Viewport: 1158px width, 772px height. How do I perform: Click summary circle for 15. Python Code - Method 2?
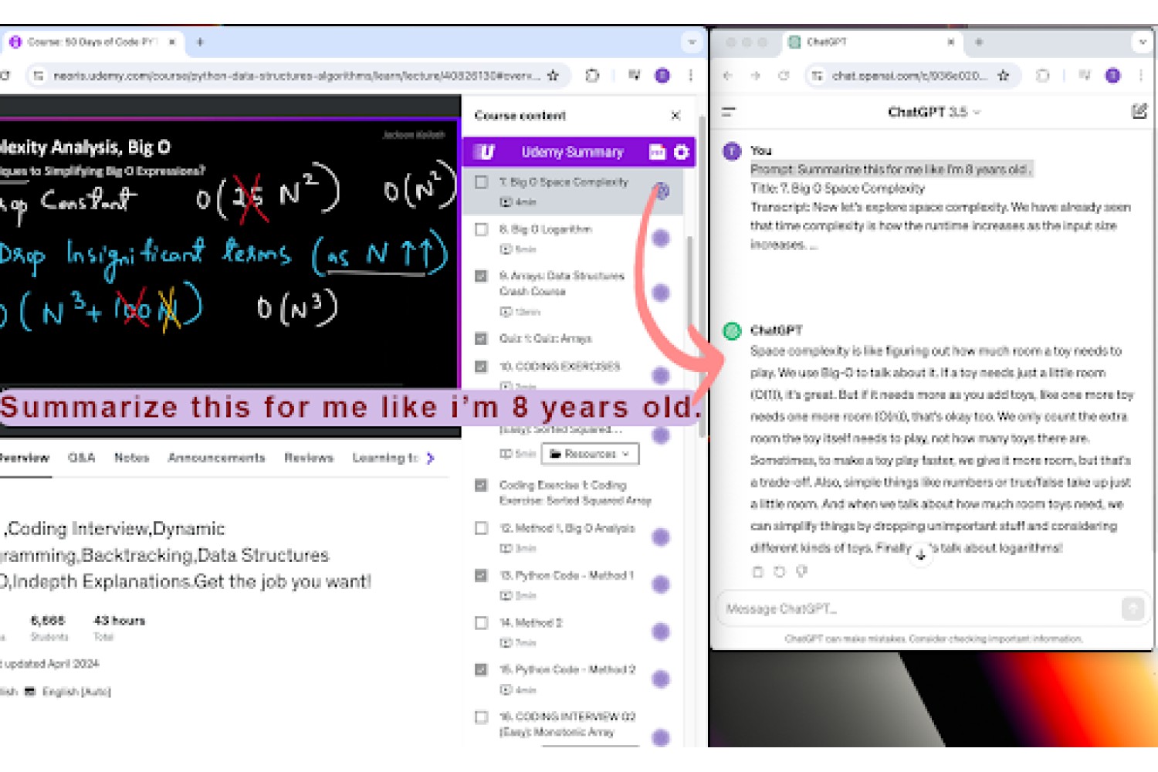pos(661,679)
